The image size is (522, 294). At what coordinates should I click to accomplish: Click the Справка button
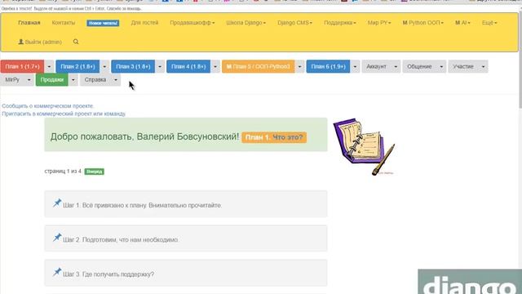[95, 80]
